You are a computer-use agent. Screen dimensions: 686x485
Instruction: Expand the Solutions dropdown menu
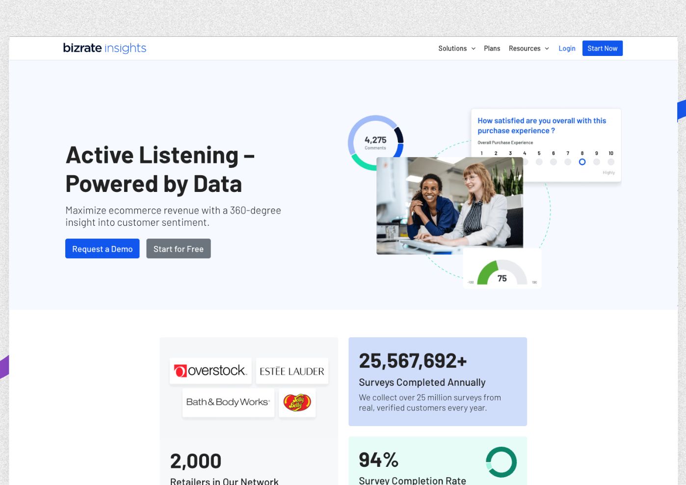(452, 49)
